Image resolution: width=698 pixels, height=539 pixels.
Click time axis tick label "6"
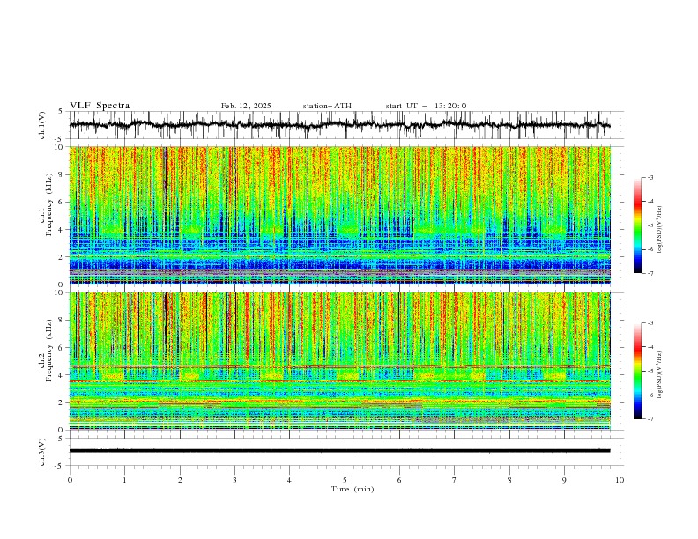[x=399, y=480]
